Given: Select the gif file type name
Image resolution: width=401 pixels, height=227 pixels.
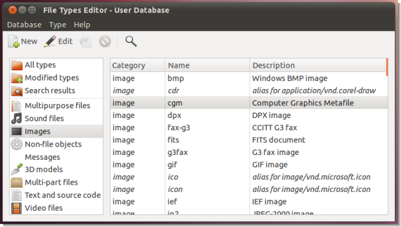Looking at the screenshot, I should point(173,165).
